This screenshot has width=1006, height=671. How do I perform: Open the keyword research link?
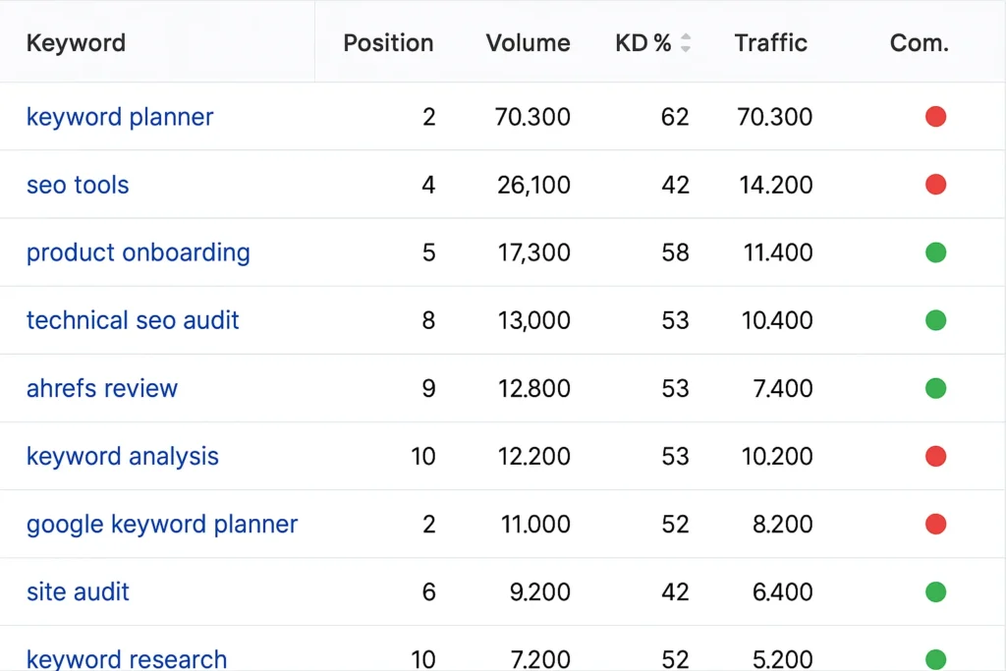[127, 659]
